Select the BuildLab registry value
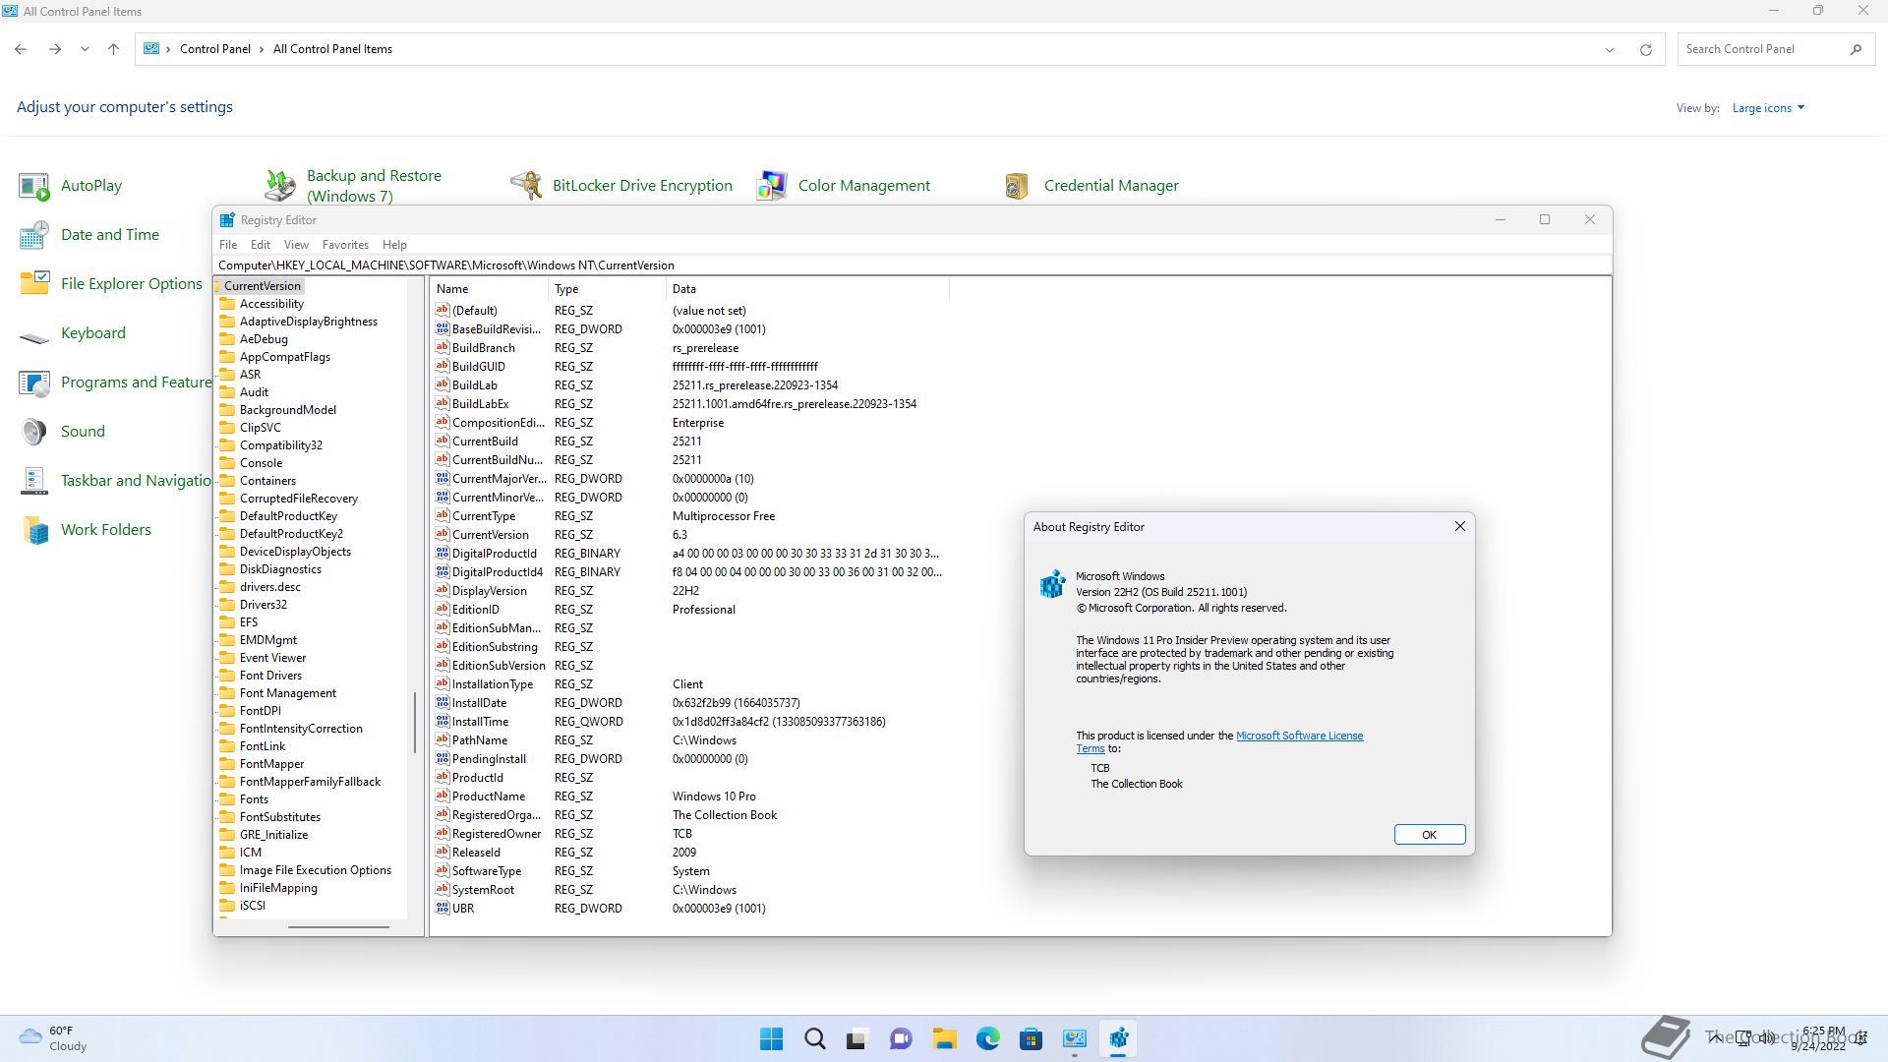Viewport: 1888px width, 1062px height. tap(475, 385)
